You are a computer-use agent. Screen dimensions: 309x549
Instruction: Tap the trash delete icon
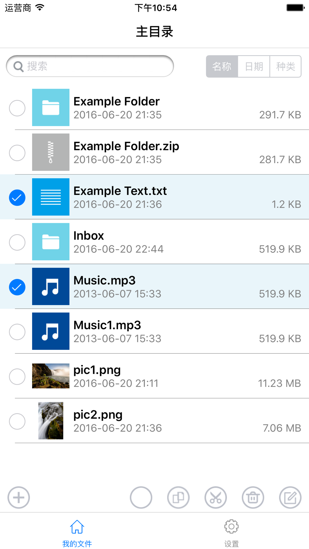tap(253, 497)
